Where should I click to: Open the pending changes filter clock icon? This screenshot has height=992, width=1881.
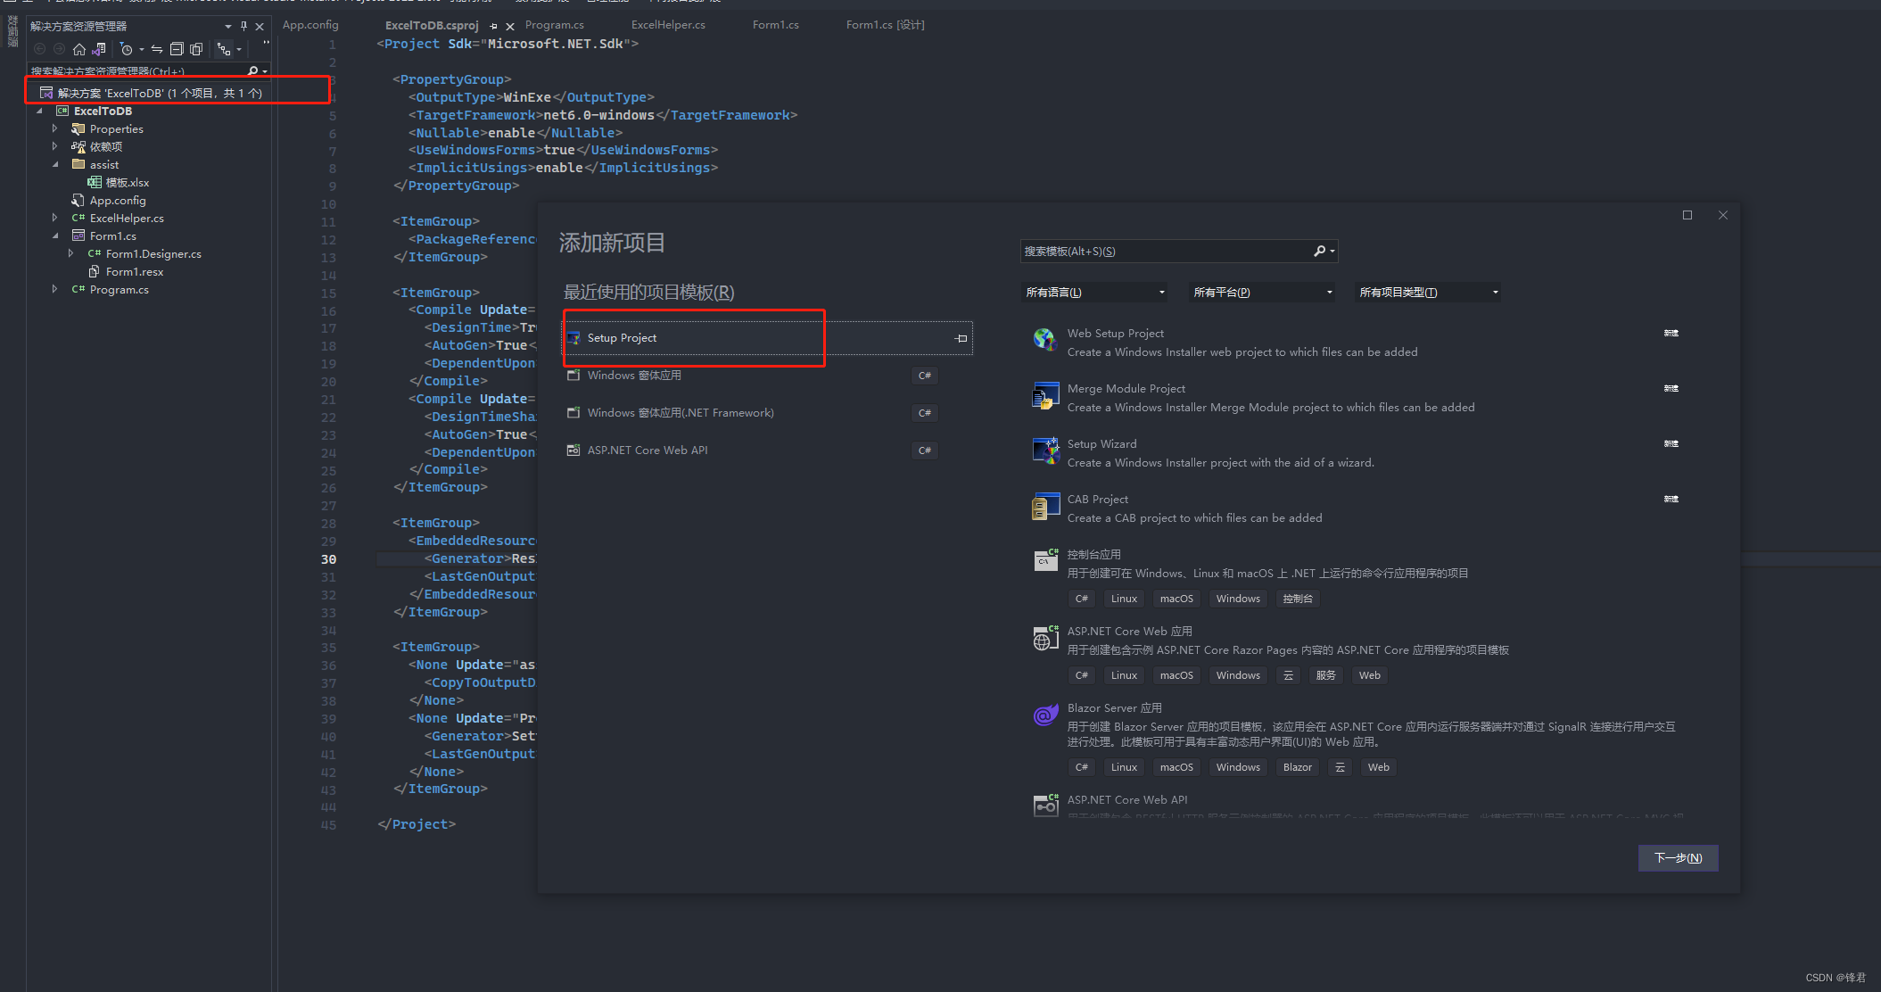(x=126, y=49)
